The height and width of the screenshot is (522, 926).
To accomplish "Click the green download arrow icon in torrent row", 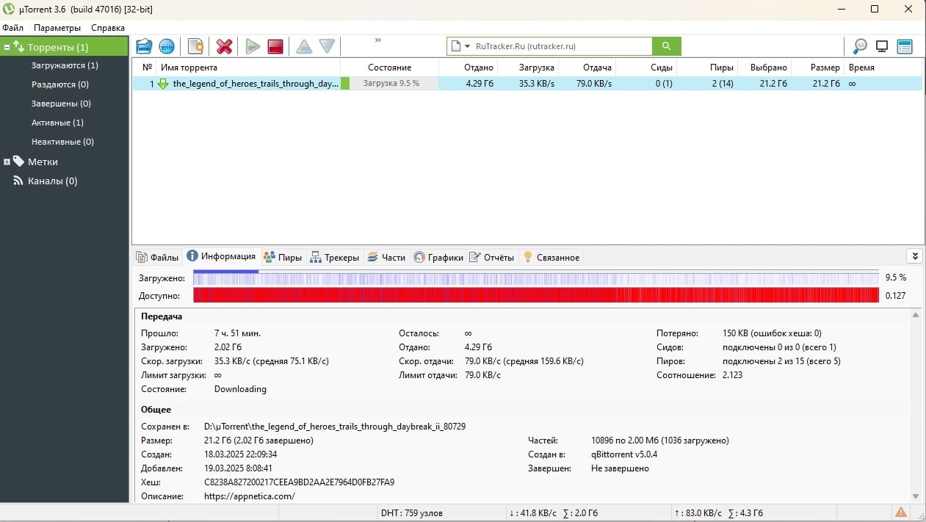I will point(164,84).
